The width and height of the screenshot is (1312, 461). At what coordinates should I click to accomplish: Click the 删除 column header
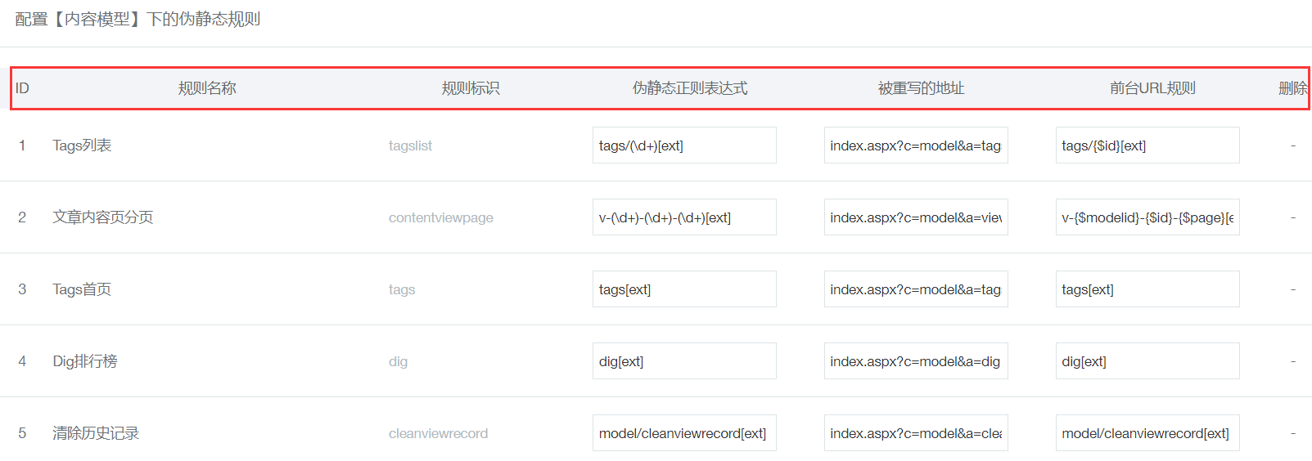tap(1293, 88)
